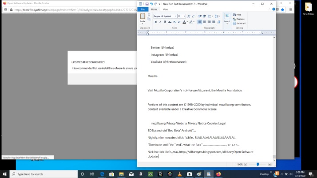Image resolution: width=317 pixels, height=178 pixels.
Task: Click WordPad vertical scrollbar up arrow
Action: (274, 38)
